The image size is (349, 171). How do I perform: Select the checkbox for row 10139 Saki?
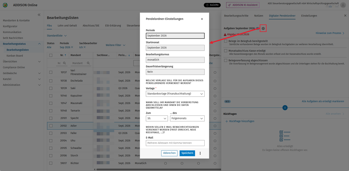(51, 88)
